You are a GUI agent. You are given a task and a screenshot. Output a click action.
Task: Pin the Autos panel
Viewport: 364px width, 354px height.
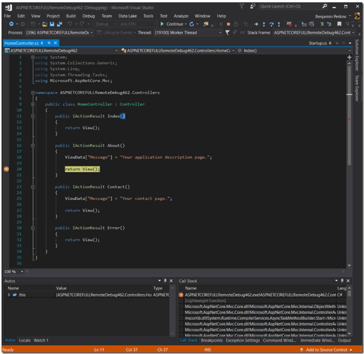click(165, 281)
